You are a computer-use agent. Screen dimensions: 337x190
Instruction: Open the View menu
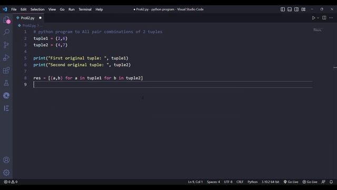pos(52,9)
